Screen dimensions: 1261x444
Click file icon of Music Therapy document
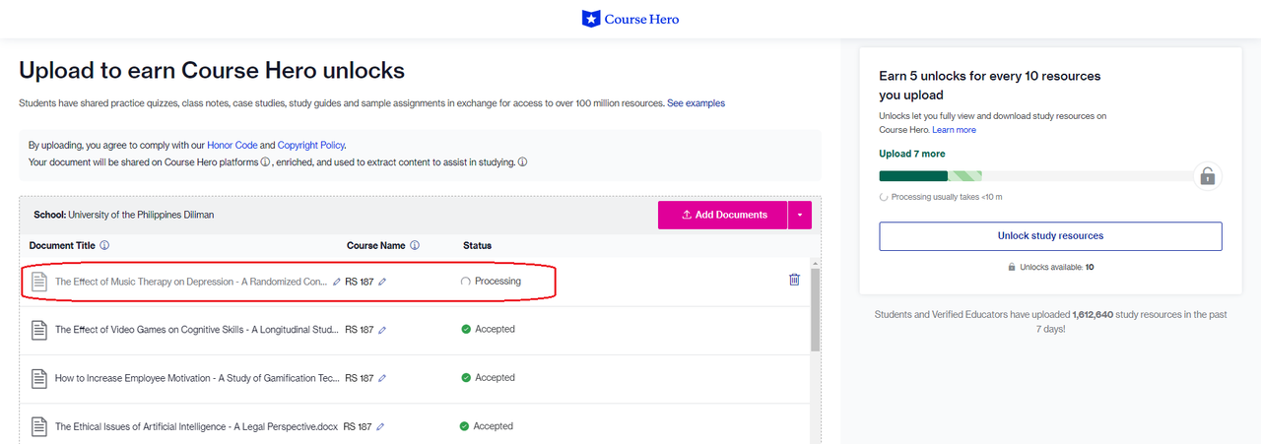pyautogui.click(x=39, y=282)
